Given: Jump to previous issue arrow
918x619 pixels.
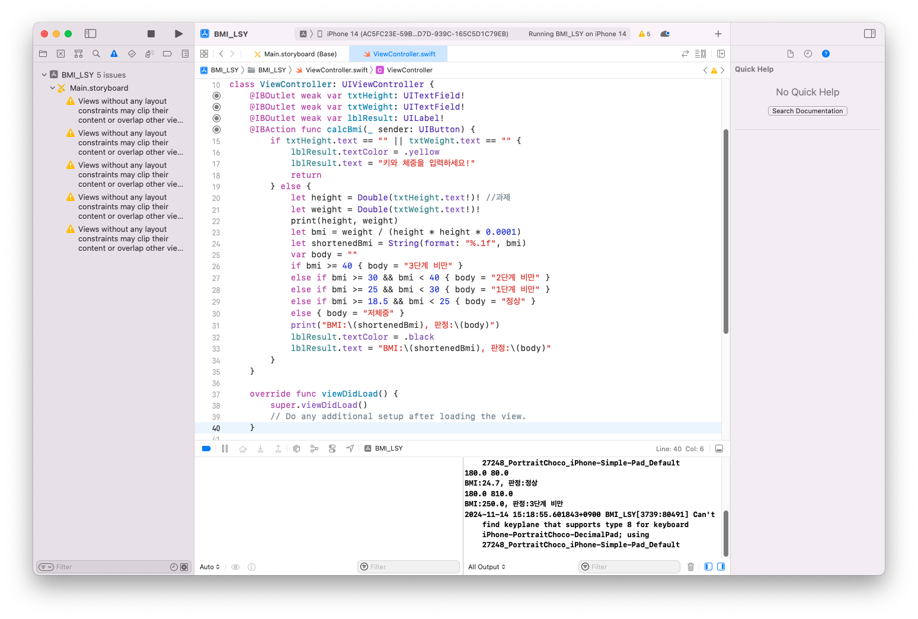Looking at the screenshot, I should coord(705,70).
